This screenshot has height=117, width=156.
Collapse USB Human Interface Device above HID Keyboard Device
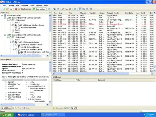coord(14,45)
